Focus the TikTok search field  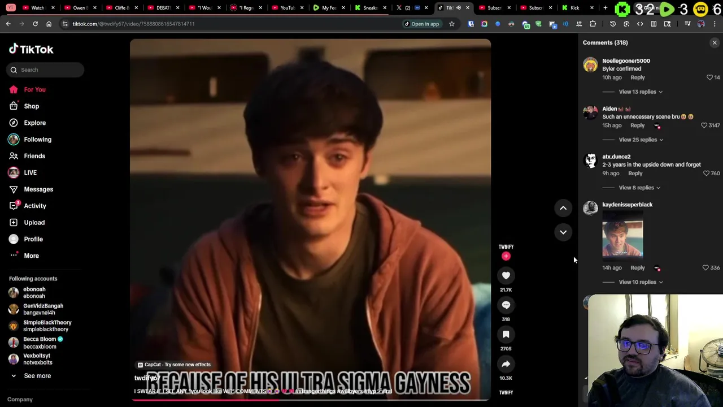click(46, 70)
